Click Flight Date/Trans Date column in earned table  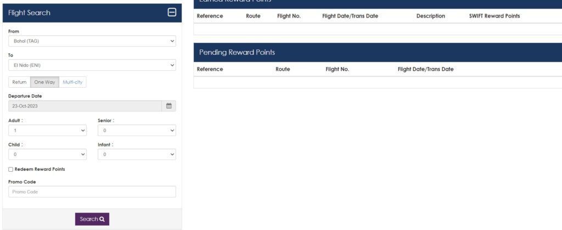(x=350, y=16)
